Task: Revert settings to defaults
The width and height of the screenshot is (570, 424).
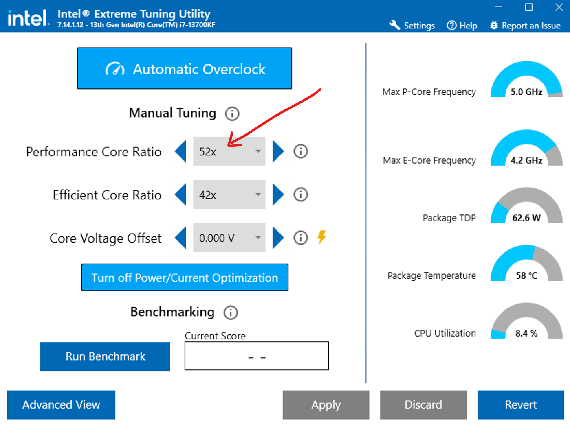Action: [x=521, y=405]
